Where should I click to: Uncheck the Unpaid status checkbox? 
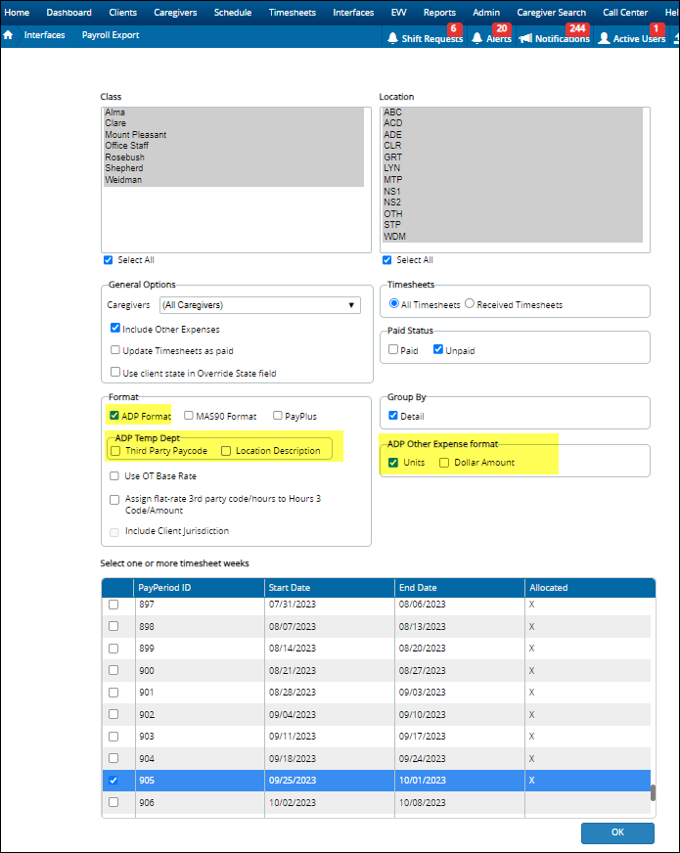(438, 349)
